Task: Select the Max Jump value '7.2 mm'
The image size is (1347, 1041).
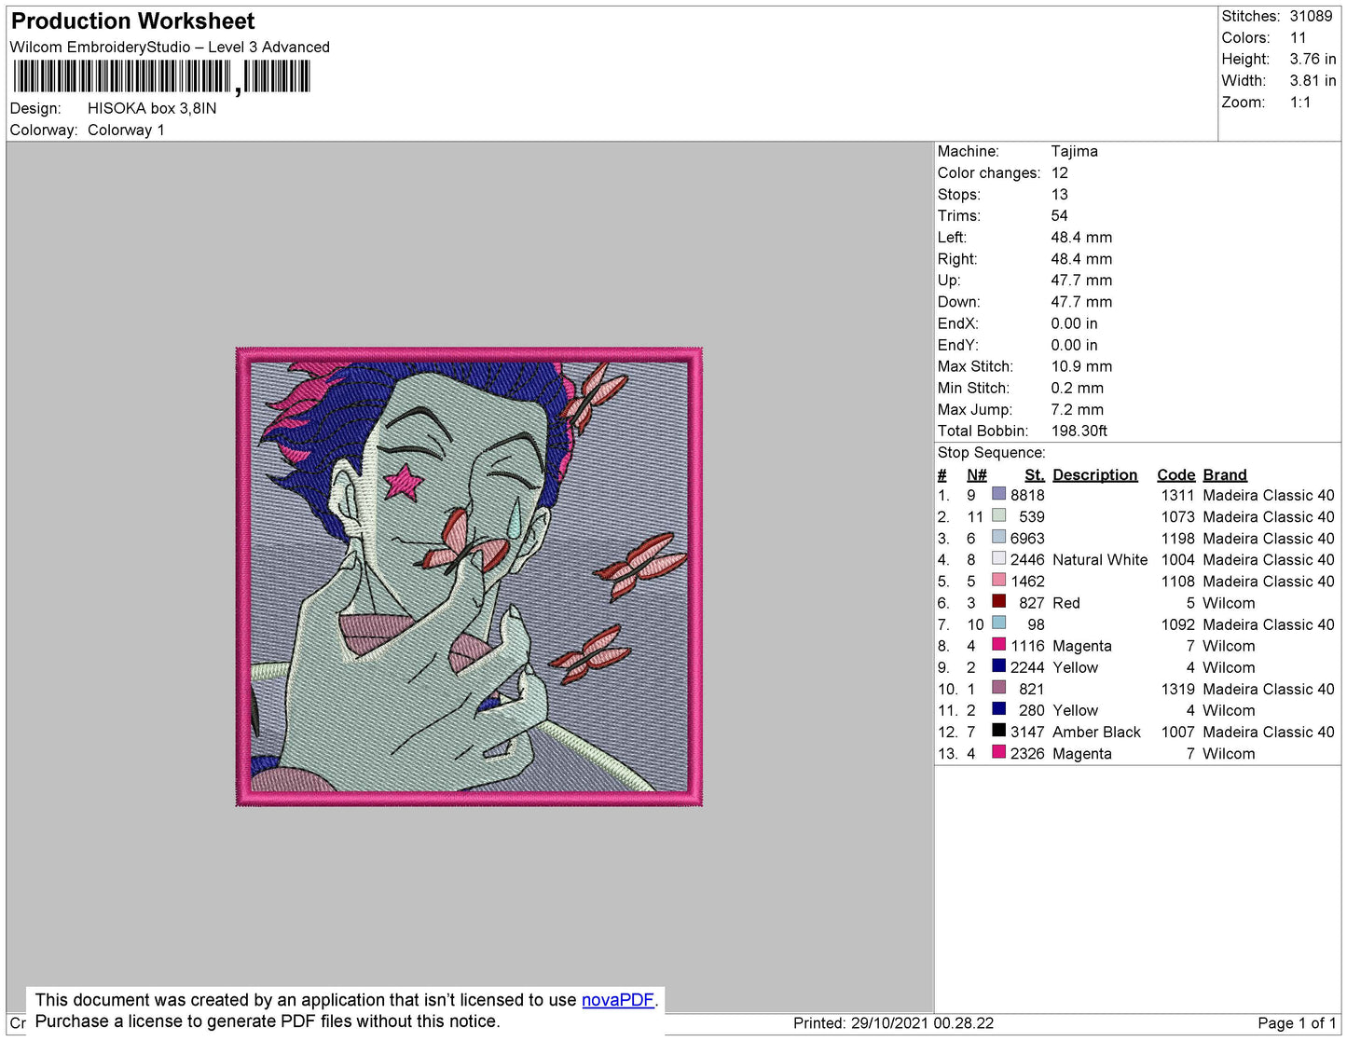Action: [1078, 409]
